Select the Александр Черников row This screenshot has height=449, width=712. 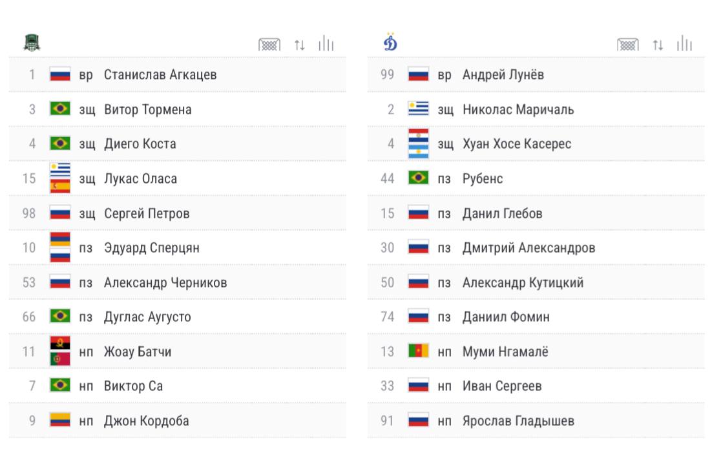click(x=178, y=282)
